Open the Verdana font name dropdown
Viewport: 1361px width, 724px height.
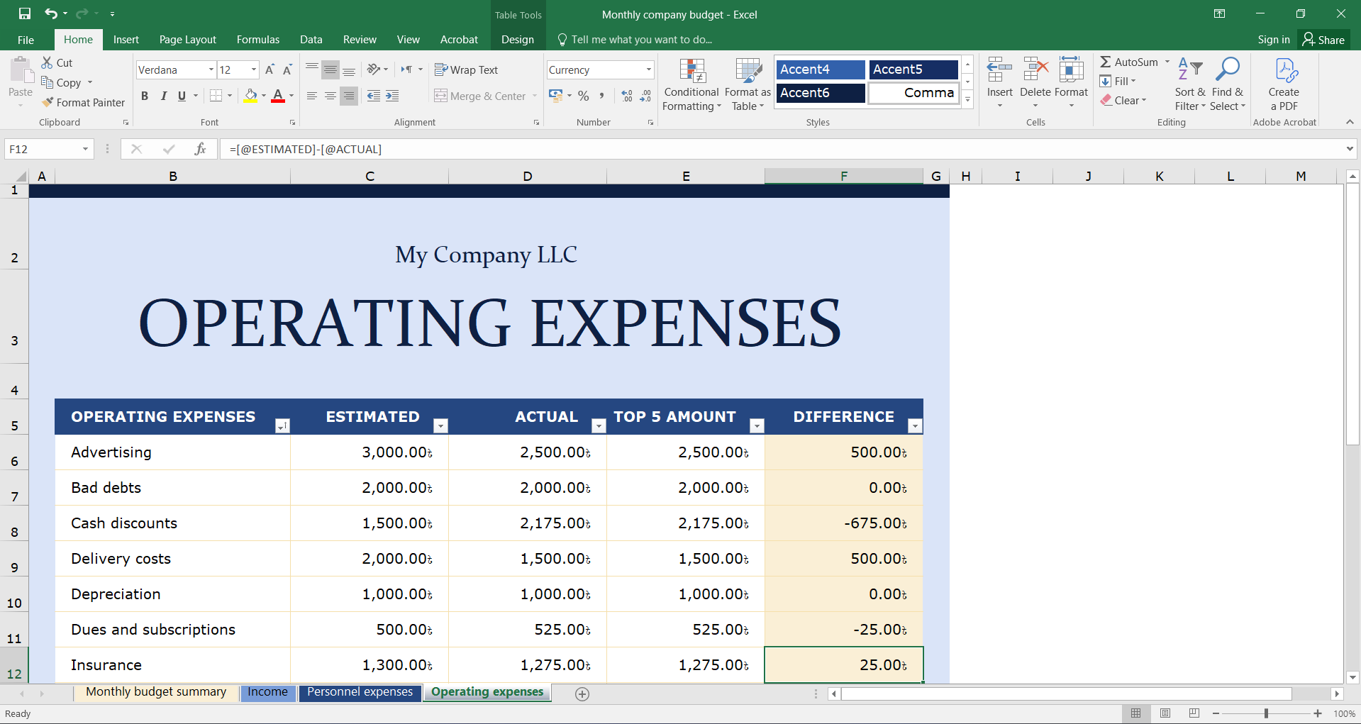(211, 69)
